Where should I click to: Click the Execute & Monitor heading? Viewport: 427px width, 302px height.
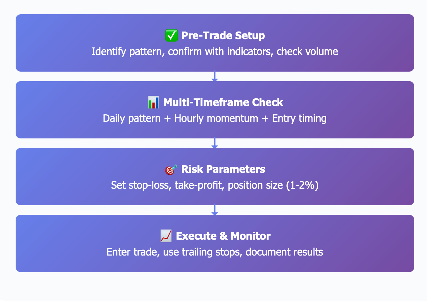pyautogui.click(x=223, y=236)
